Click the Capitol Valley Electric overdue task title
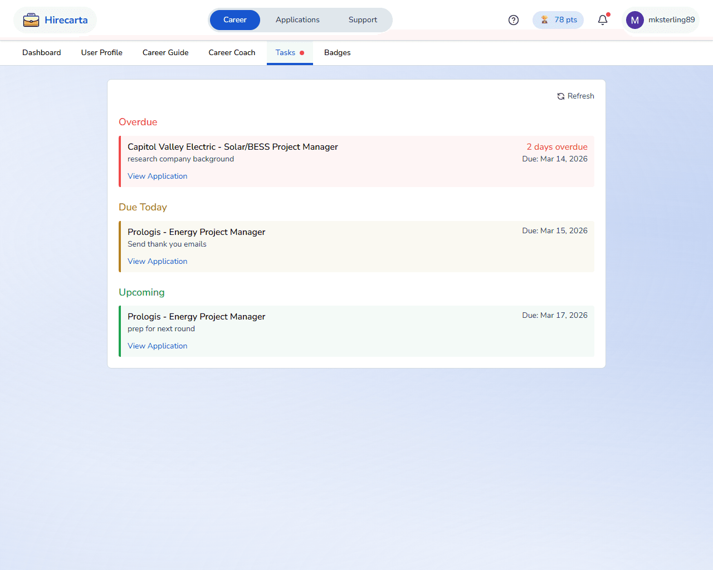This screenshot has width=713, height=570. (233, 147)
